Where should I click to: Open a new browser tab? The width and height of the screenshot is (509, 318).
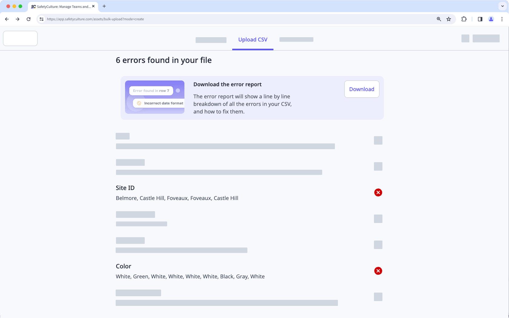click(104, 6)
